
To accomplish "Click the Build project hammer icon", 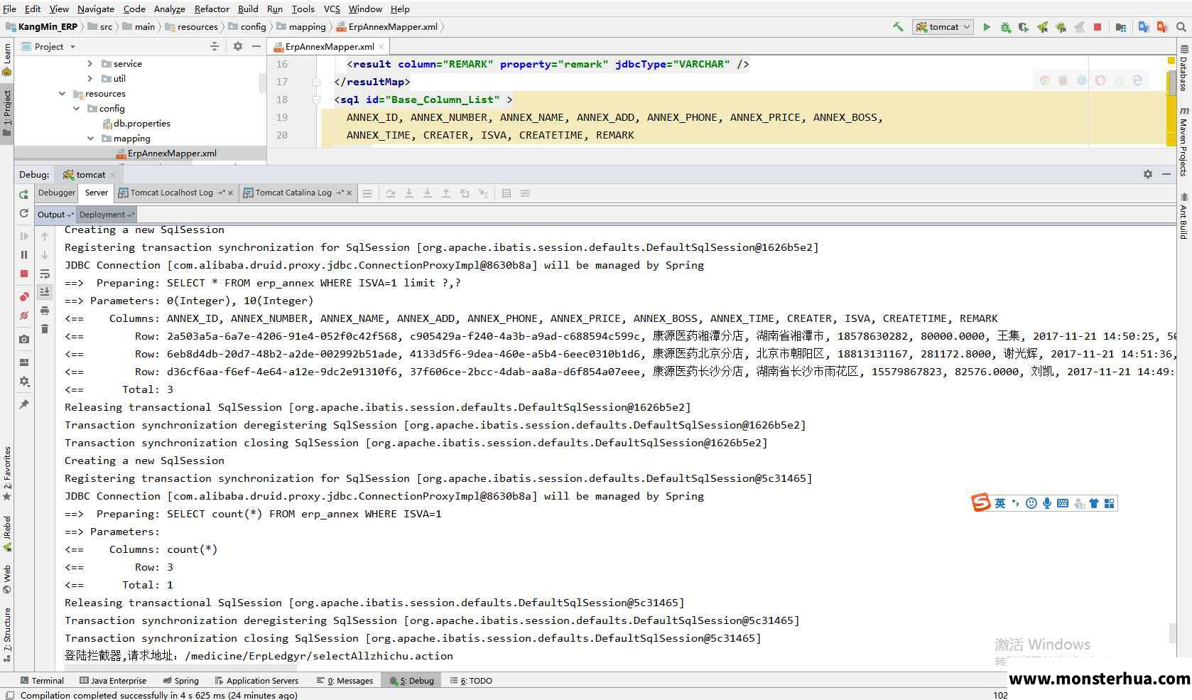I will (898, 27).
